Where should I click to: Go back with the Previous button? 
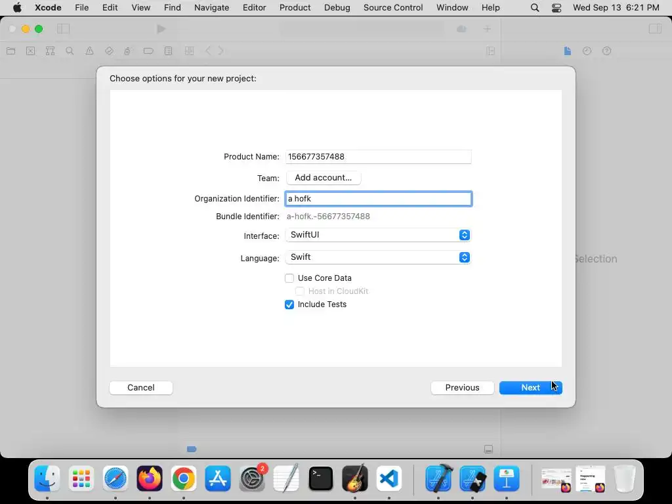pos(462,387)
